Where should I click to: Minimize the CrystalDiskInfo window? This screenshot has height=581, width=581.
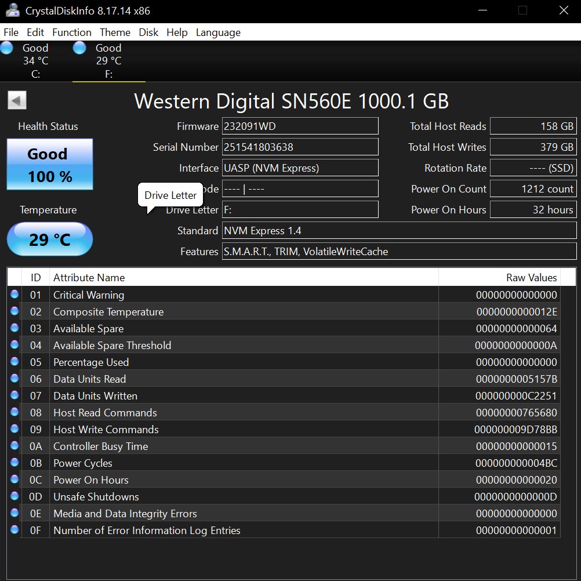coord(482,10)
